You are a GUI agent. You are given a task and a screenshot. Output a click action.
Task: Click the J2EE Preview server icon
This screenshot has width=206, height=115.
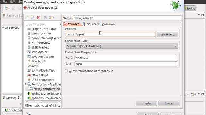pyautogui.click(x=29, y=47)
